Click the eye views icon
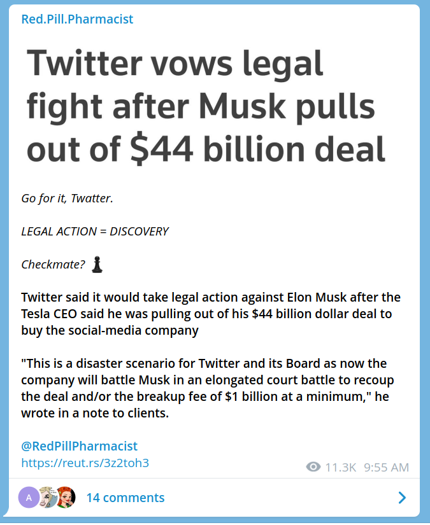 [x=313, y=467]
